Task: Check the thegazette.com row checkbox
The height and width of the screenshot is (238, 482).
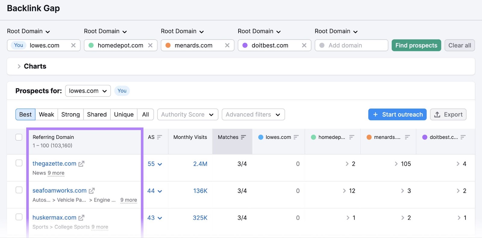Action: point(19,163)
